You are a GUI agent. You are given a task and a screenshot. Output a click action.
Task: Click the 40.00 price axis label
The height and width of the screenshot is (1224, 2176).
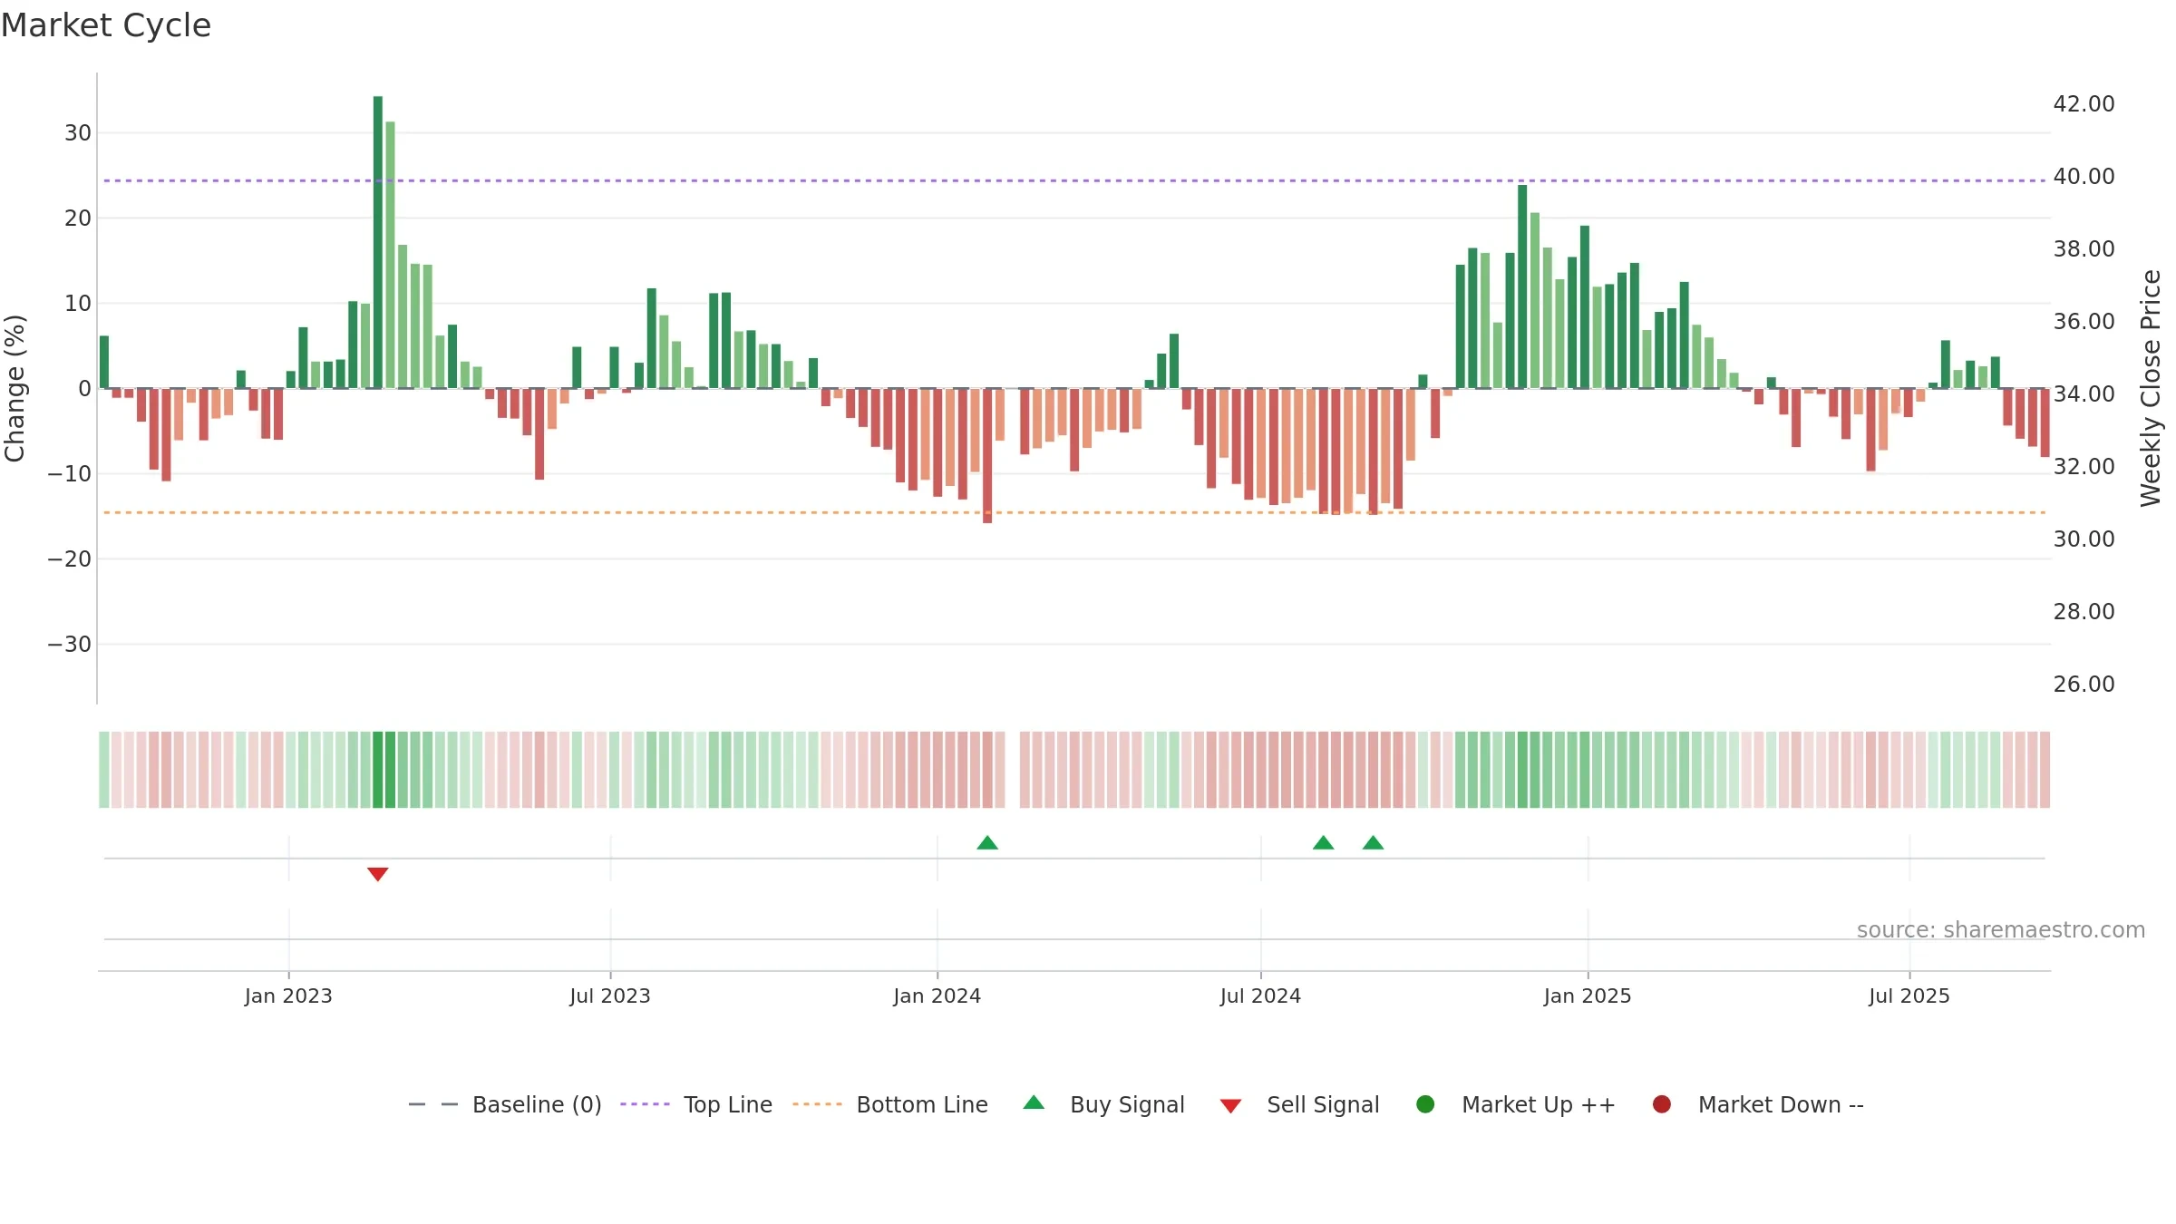pos(2084,176)
